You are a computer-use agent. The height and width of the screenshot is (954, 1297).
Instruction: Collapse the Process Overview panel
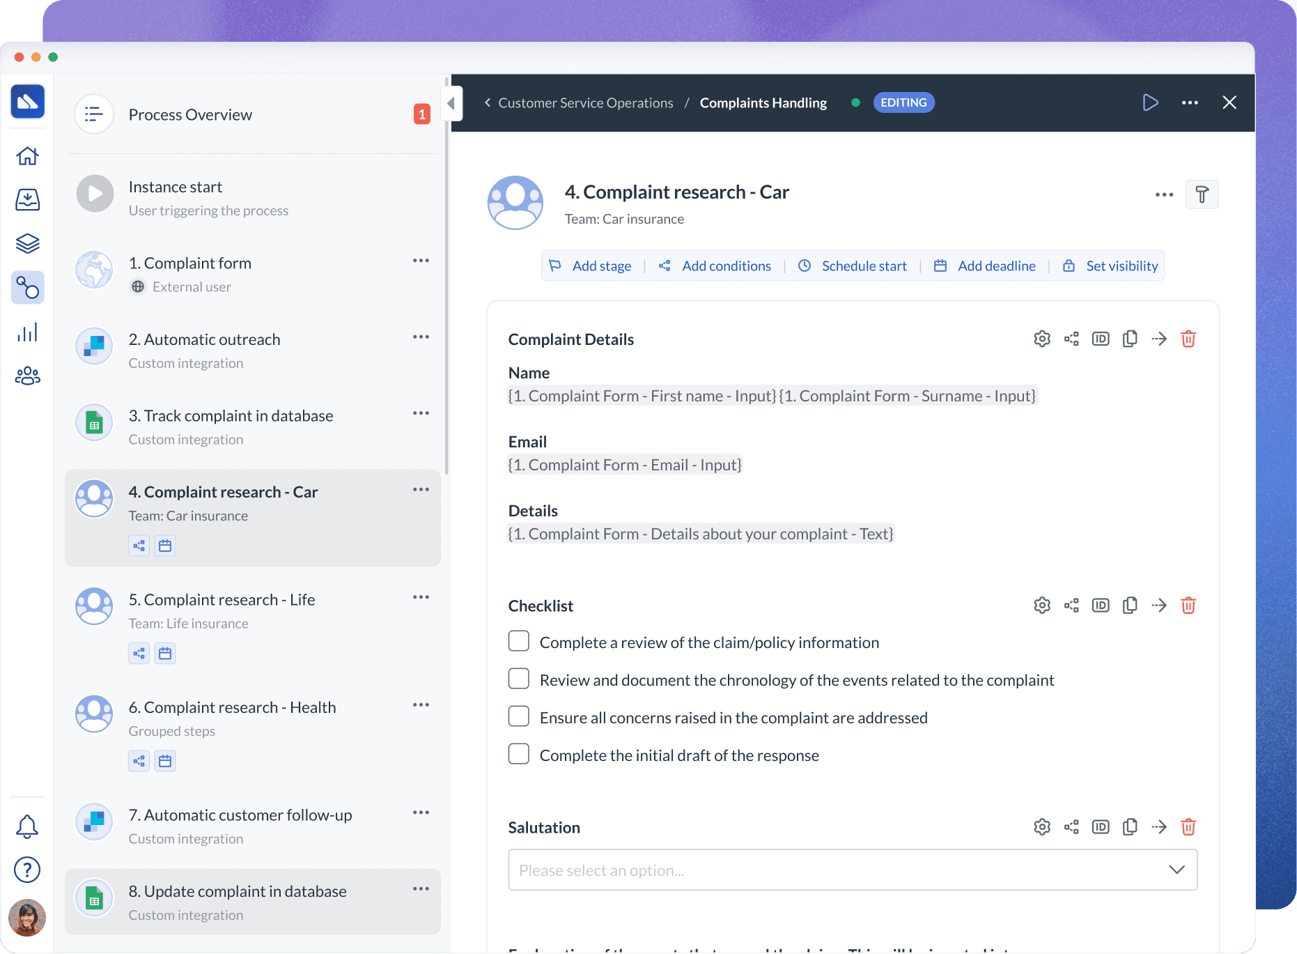451,103
